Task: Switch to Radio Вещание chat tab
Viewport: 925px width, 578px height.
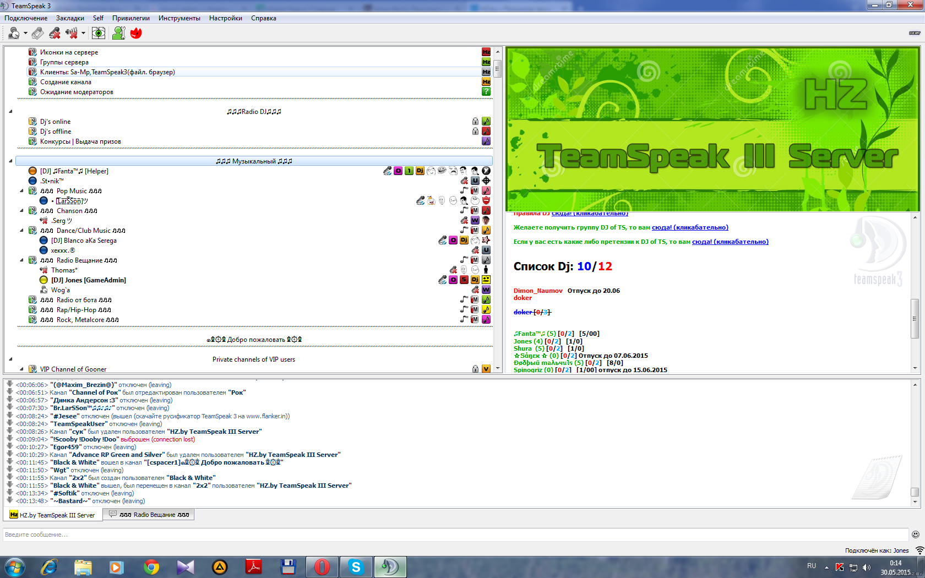Action: (x=149, y=515)
